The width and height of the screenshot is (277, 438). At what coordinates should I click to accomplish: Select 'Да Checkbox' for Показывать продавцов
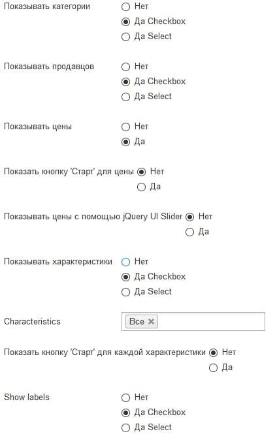126,82
